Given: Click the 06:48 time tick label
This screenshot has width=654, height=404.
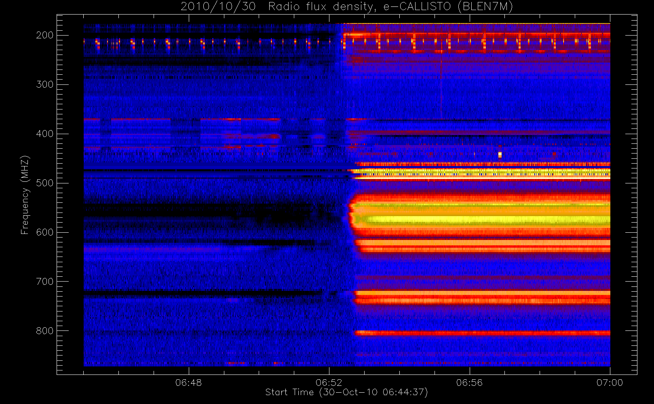Looking at the screenshot, I should pyautogui.click(x=188, y=382).
